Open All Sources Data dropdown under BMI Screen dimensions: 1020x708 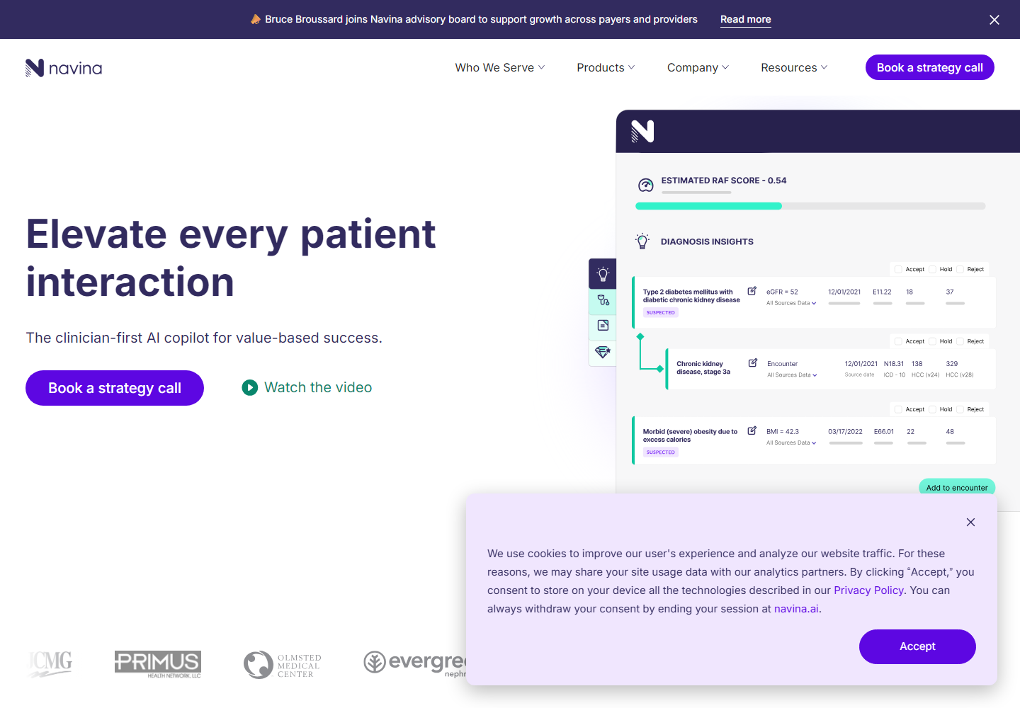(791, 443)
